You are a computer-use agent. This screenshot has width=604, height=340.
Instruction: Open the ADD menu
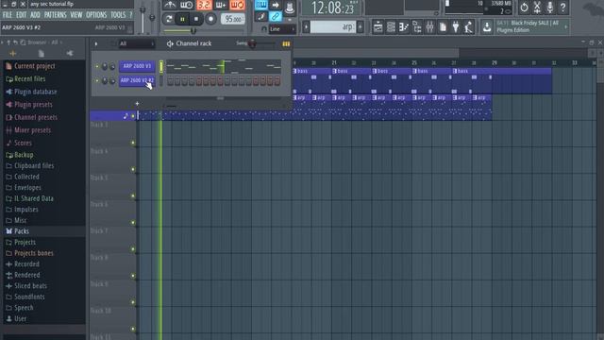pos(35,15)
